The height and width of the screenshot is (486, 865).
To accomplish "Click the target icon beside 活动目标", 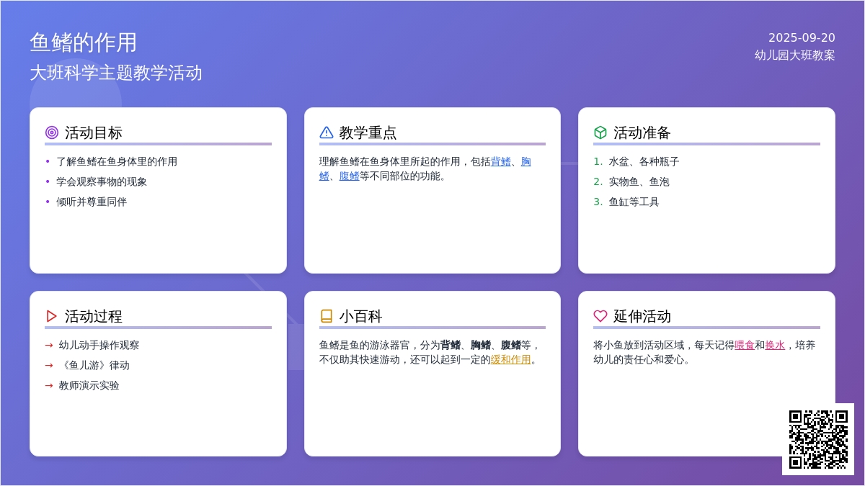I will click(x=52, y=132).
